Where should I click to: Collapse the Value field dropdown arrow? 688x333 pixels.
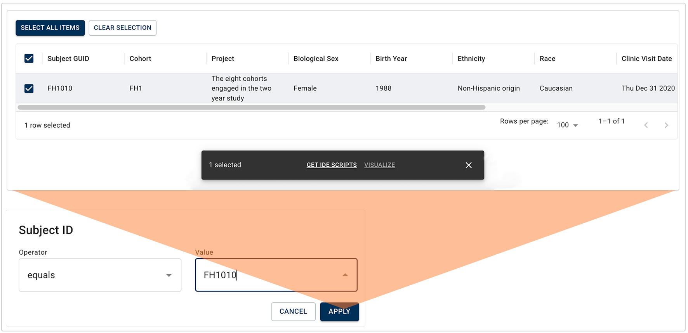(345, 275)
